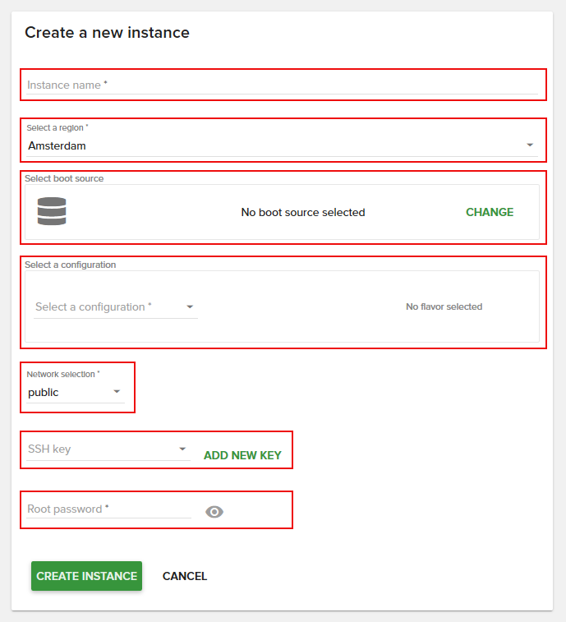The image size is (566, 622).
Task: Show the root password with eye icon
Action: pyautogui.click(x=214, y=512)
